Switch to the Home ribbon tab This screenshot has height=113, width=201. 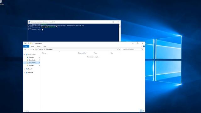coord(32,46)
